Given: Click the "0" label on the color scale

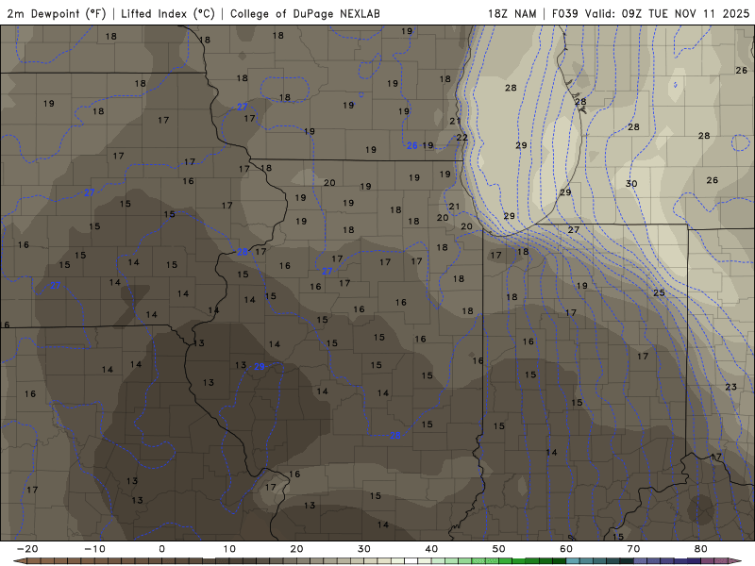Looking at the screenshot, I should 161,549.
